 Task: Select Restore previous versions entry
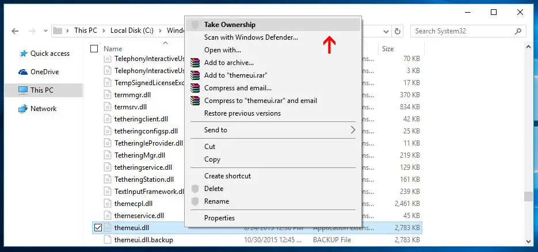pos(273,113)
